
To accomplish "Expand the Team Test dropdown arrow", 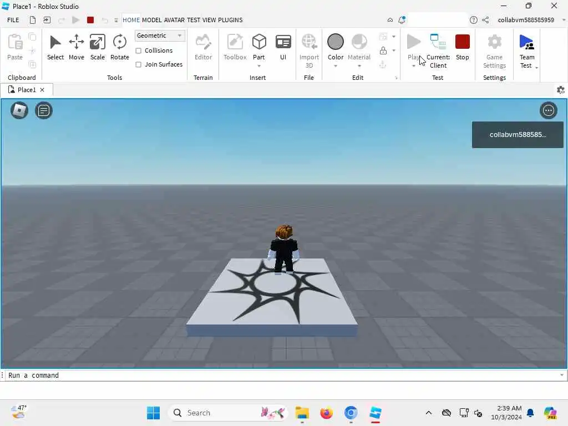I will click(x=536, y=68).
